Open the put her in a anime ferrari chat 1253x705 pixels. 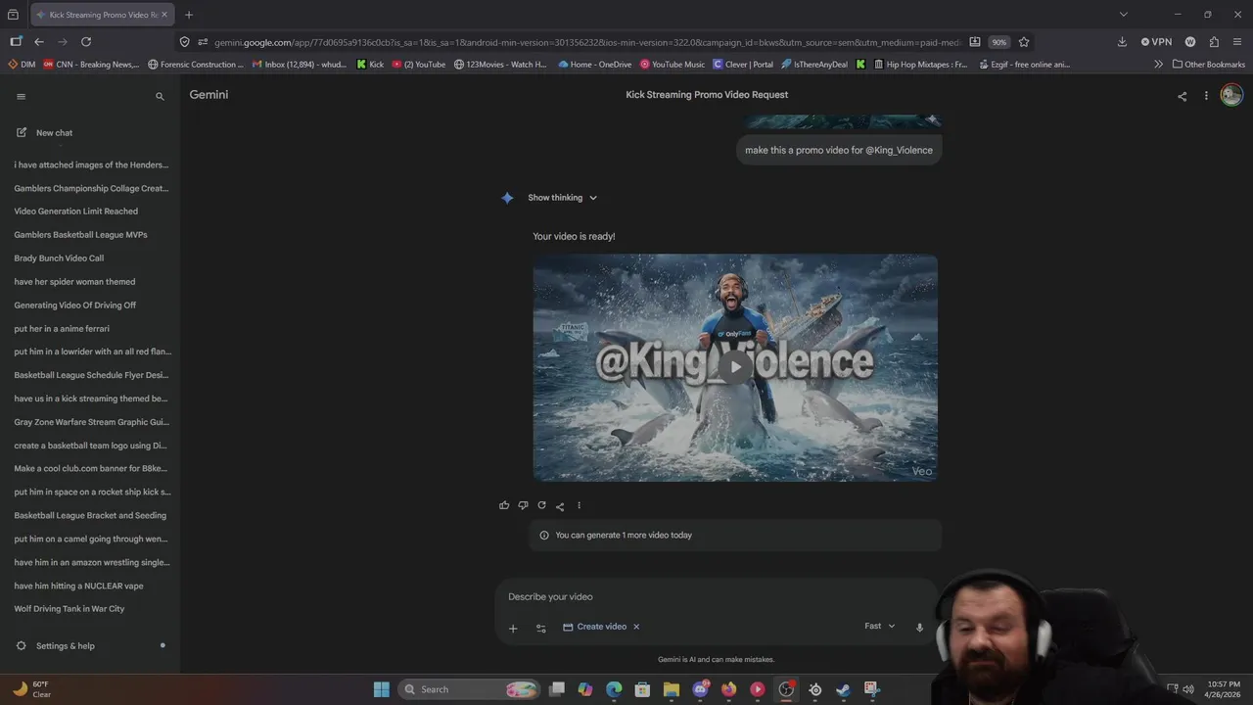[x=62, y=329]
